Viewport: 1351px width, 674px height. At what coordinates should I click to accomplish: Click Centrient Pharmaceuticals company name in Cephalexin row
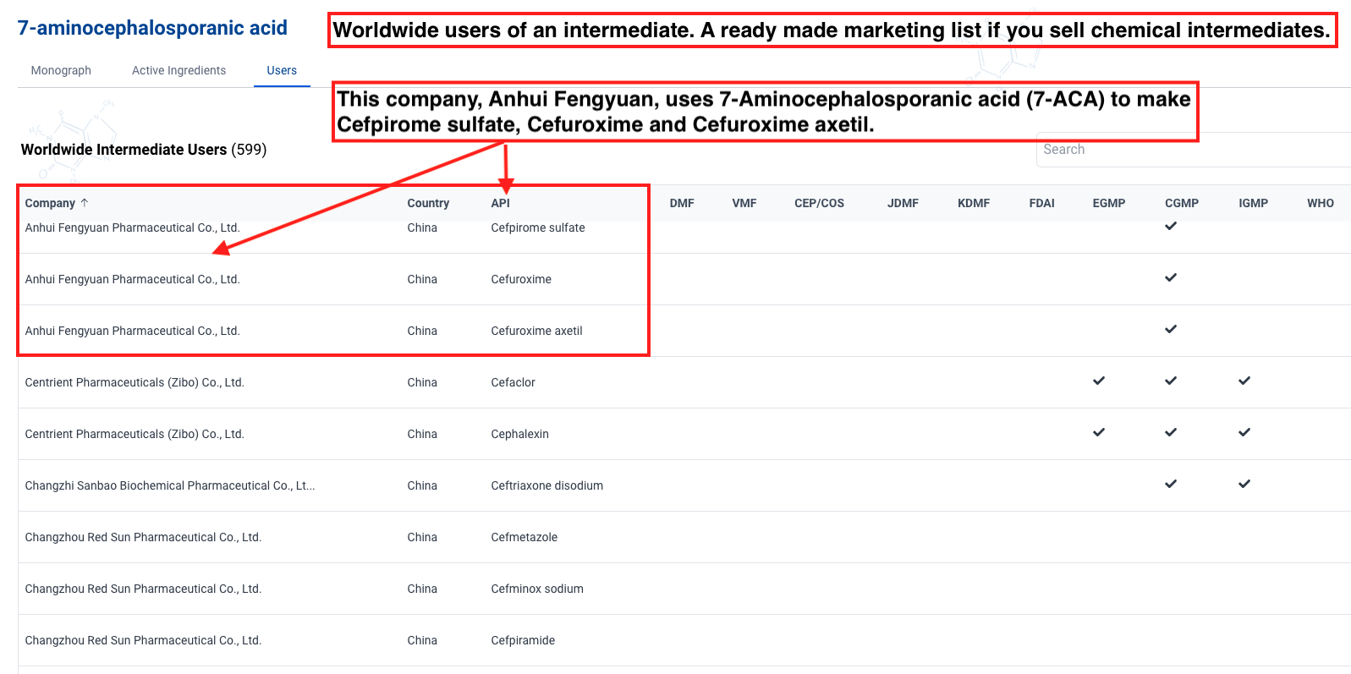135,434
